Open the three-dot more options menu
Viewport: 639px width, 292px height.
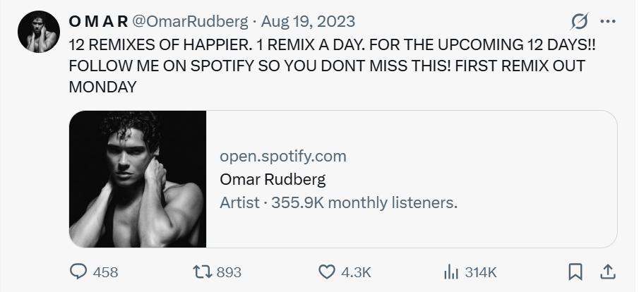[607, 21]
